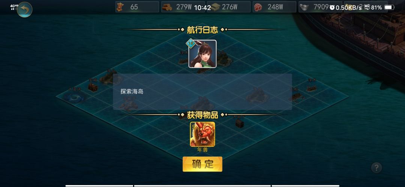405x187 pixels.
Task: Tap the silver ingot resource icon
Action: (x=305, y=7)
